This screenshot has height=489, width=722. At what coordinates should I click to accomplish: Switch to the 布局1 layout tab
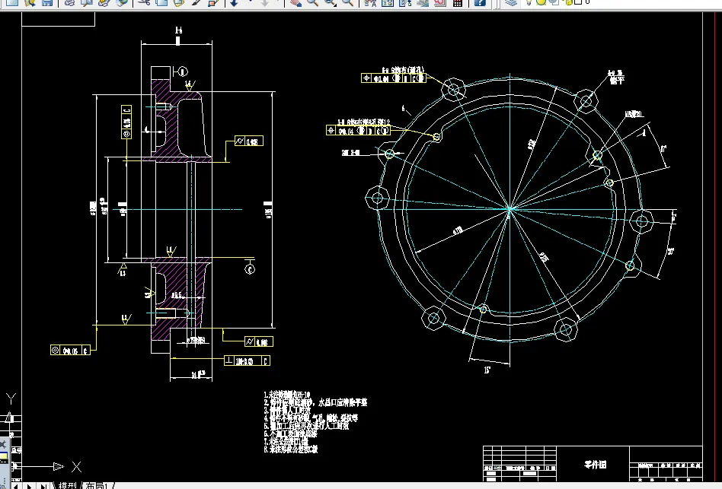point(96,485)
